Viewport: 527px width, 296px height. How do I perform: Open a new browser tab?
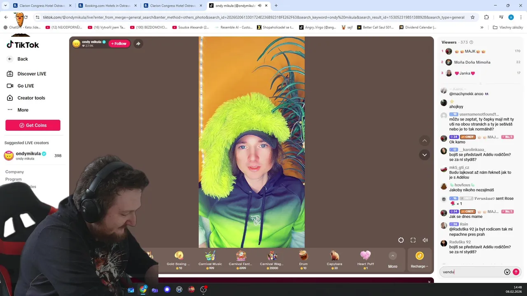coord(276,6)
